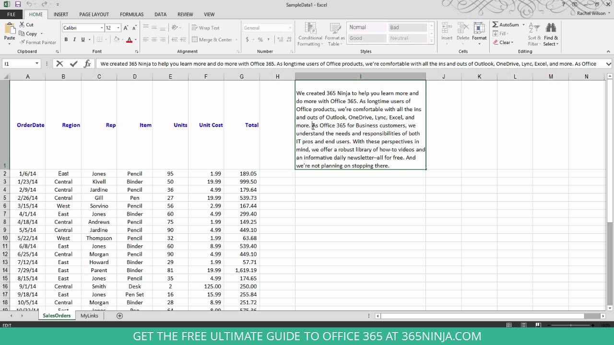Toggle Wrap Text
The height and width of the screenshot is (345, 614).
click(206, 28)
